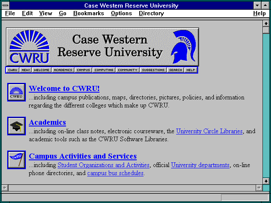271x203 pixels.
Task: Open the University Circle Libraries link
Action: coord(209,131)
